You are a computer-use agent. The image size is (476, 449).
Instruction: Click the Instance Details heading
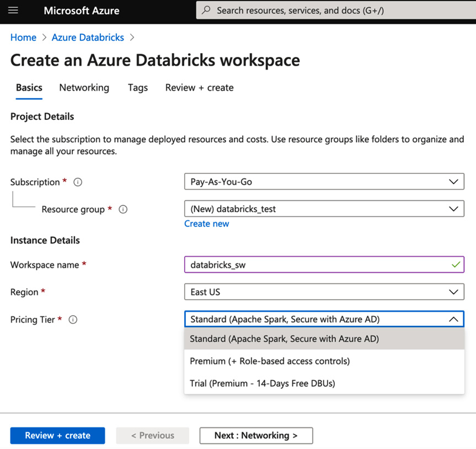point(45,240)
